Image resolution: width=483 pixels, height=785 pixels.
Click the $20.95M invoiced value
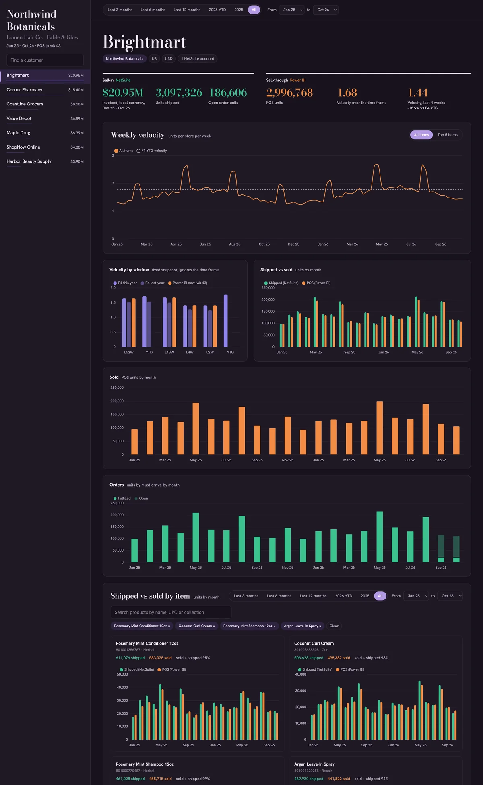point(123,93)
